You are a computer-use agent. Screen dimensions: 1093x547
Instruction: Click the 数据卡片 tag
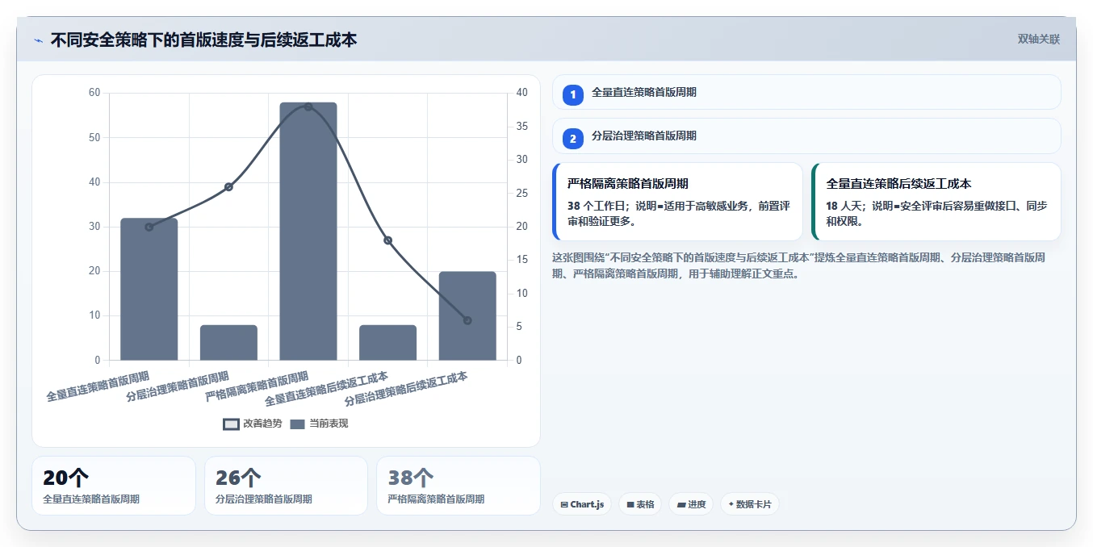(x=750, y=504)
